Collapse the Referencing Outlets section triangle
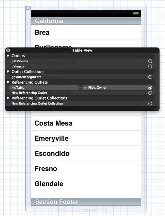Viewport: 165px width, 216px height. tap(8, 83)
